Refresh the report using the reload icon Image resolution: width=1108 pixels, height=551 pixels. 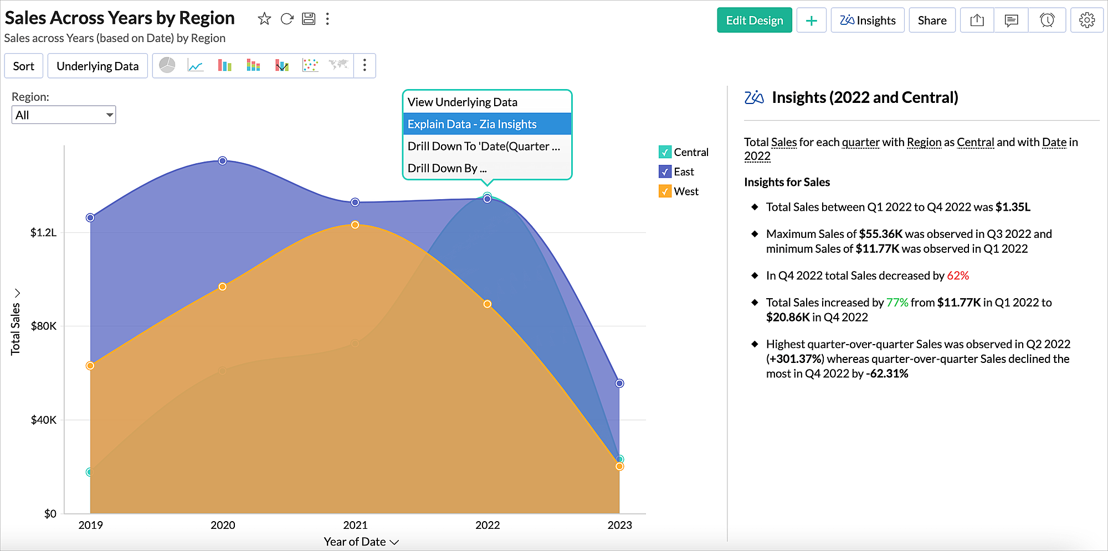287,19
